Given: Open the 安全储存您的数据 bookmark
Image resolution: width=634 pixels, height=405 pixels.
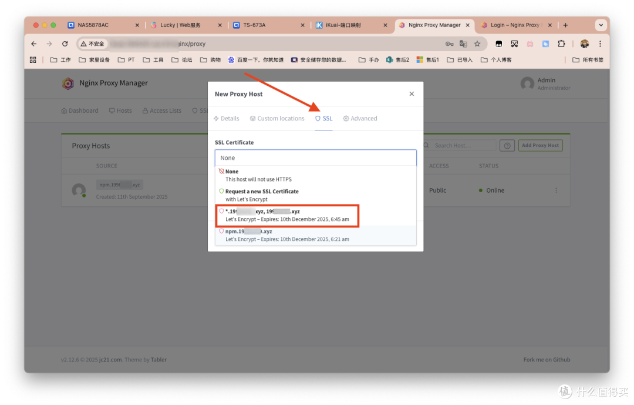Looking at the screenshot, I should click(x=319, y=59).
